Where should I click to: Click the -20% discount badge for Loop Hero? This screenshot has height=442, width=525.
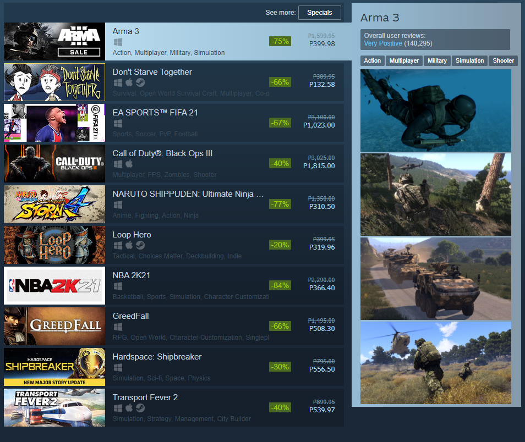point(280,245)
